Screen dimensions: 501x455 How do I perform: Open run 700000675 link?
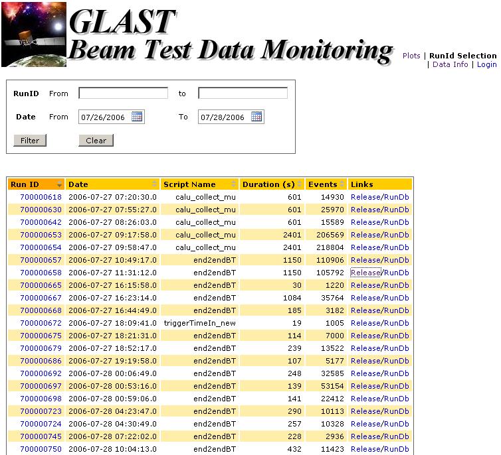click(41, 336)
